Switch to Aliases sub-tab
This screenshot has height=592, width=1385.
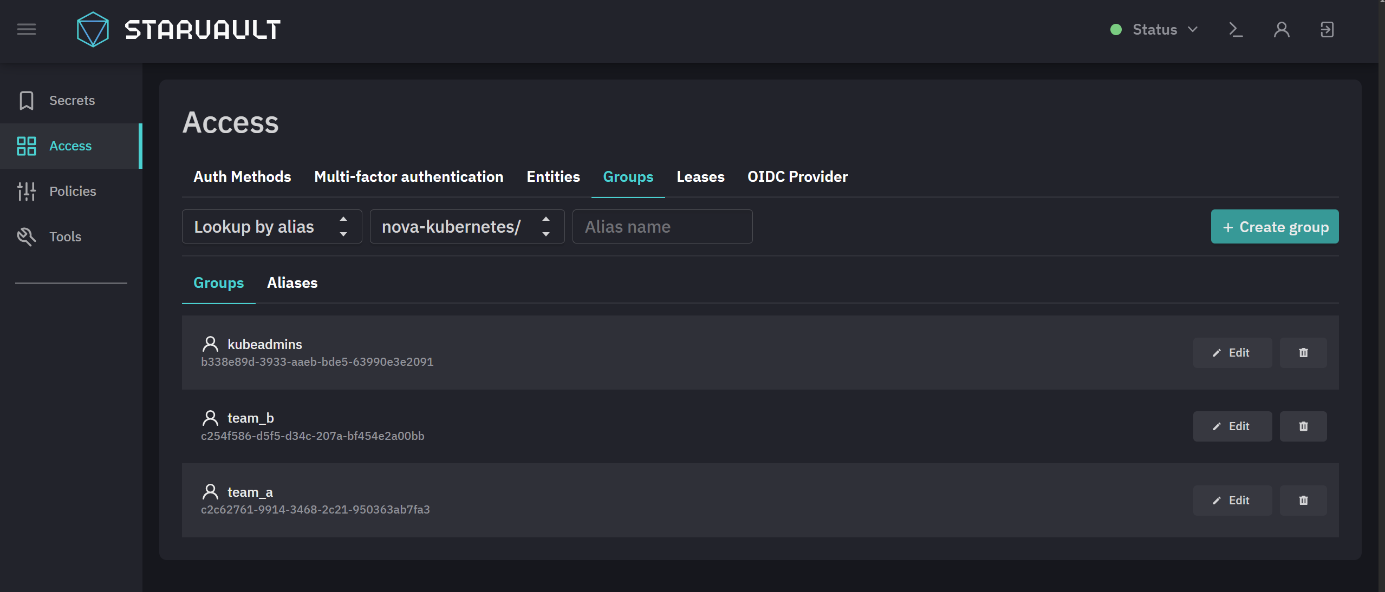(292, 283)
